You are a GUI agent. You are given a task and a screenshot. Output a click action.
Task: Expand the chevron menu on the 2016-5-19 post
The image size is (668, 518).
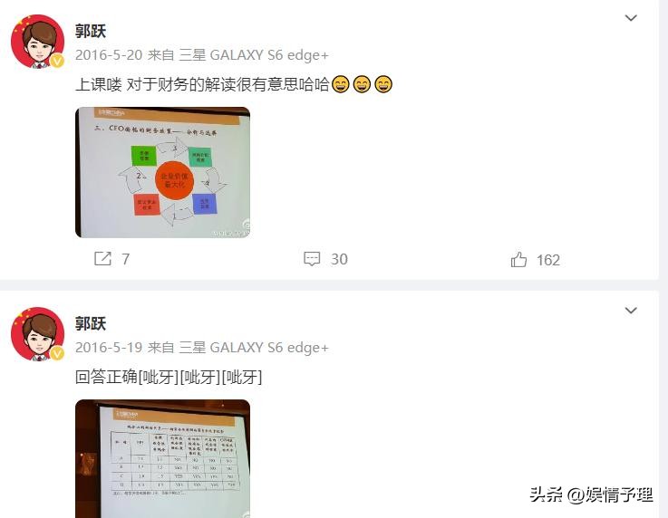coord(631,311)
